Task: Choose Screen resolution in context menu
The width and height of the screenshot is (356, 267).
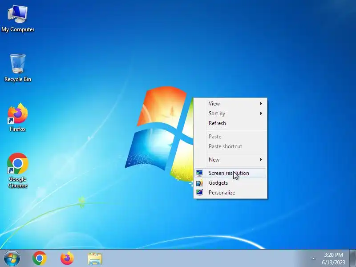Action: (230, 173)
